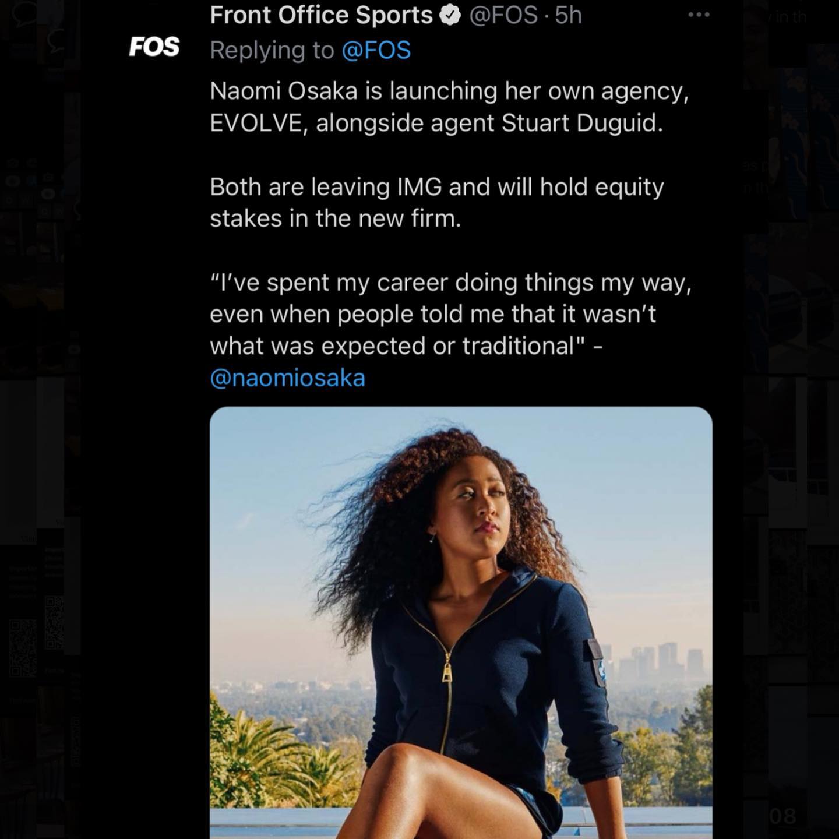The image size is (839, 839).
Task: Click the 'Replying to' label
Action: pyautogui.click(x=272, y=50)
